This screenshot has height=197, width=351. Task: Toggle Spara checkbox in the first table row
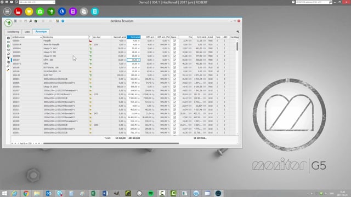(x=174, y=40)
